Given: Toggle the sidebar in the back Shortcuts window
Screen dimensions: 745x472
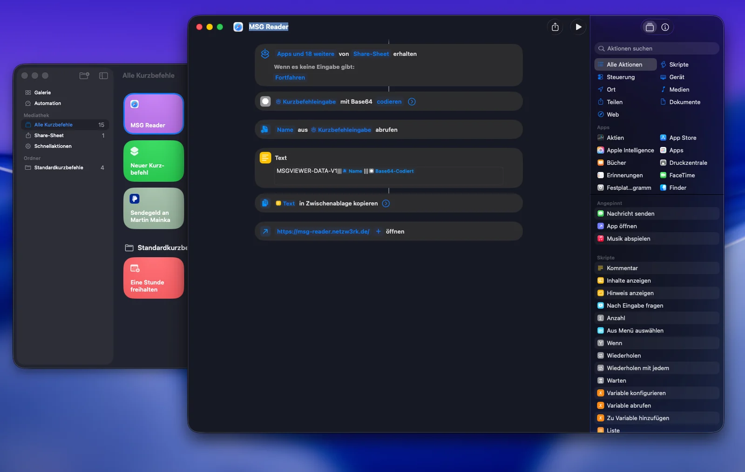Looking at the screenshot, I should point(103,75).
